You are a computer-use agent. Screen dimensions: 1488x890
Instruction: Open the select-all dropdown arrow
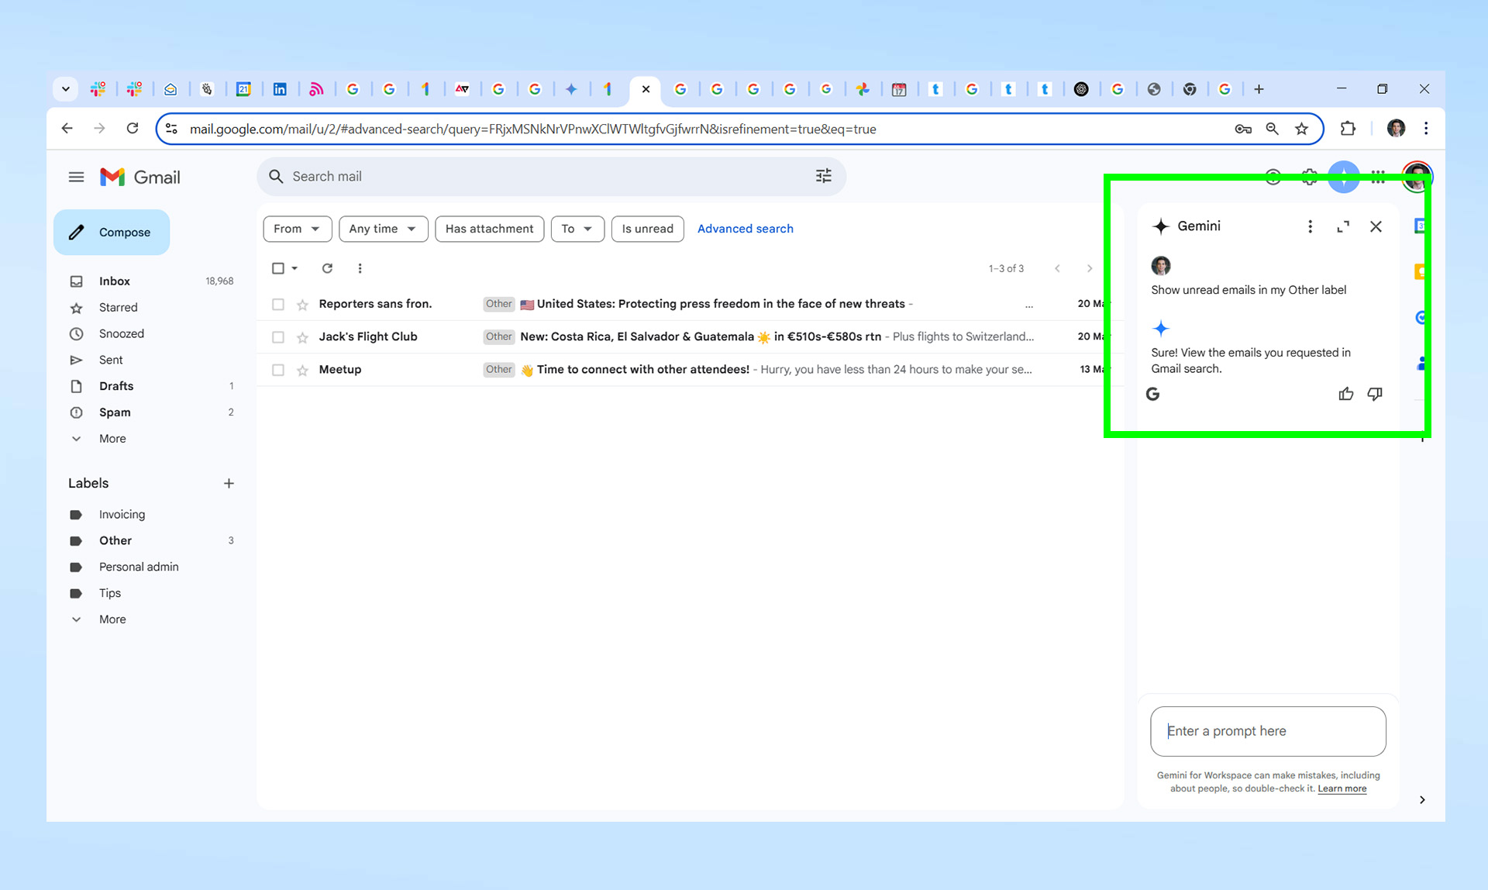[x=294, y=268]
